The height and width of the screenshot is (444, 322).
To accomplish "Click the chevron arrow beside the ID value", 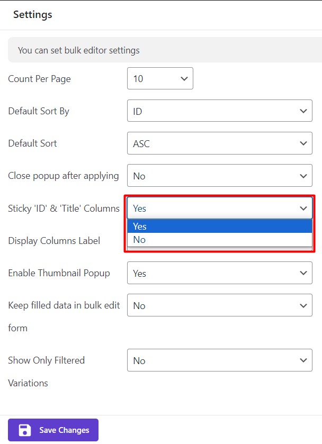I will [303, 111].
